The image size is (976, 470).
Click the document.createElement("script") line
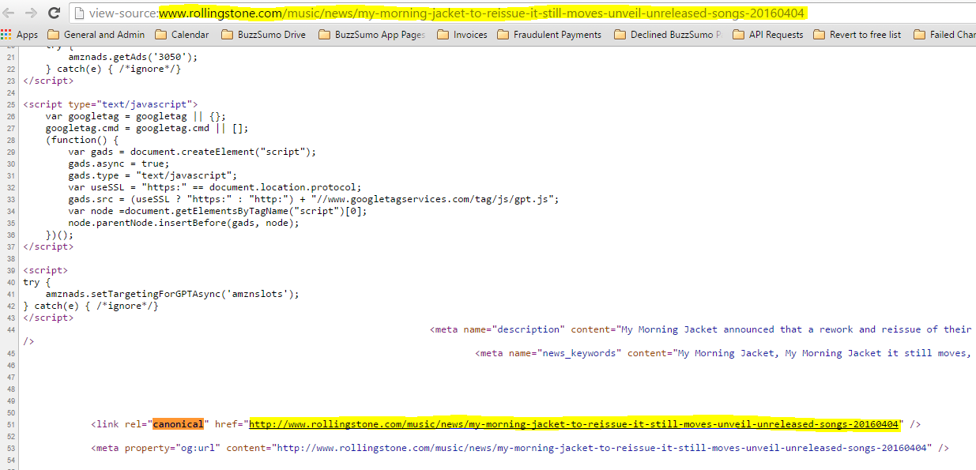pos(192,152)
